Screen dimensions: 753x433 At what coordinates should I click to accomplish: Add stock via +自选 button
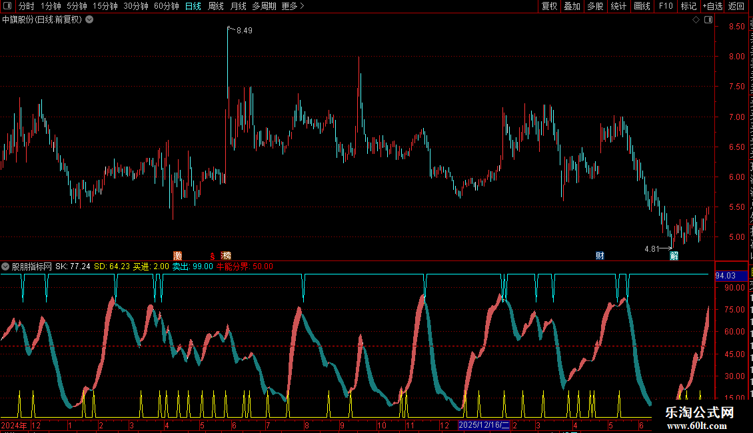712,6
